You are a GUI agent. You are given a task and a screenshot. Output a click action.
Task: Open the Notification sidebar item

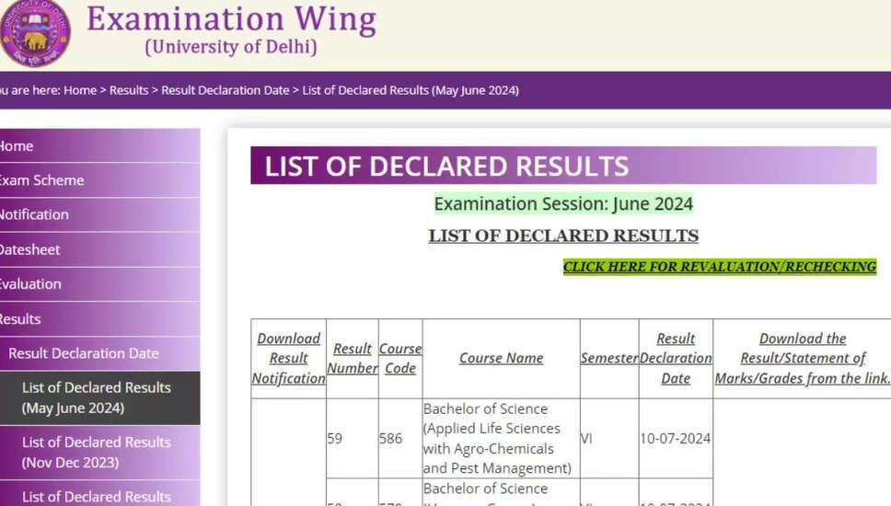coord(34,214)
